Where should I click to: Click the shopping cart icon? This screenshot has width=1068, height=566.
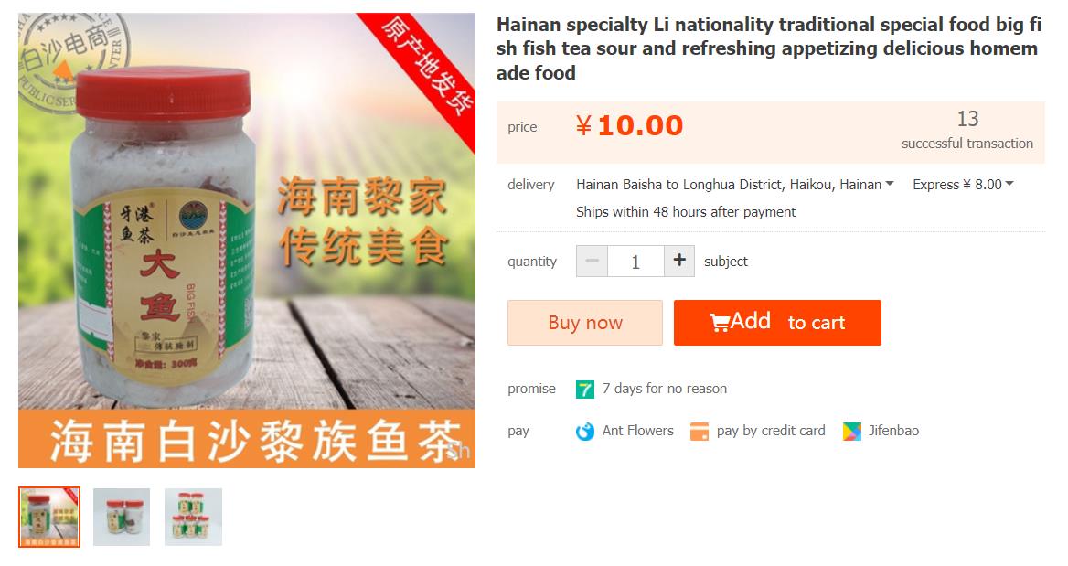coord(720,322)
